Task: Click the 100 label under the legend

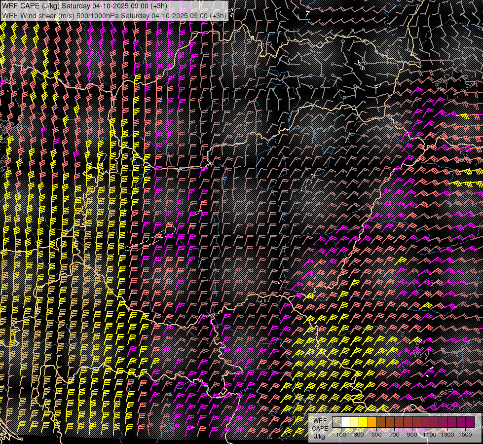Action: [341, 435]
